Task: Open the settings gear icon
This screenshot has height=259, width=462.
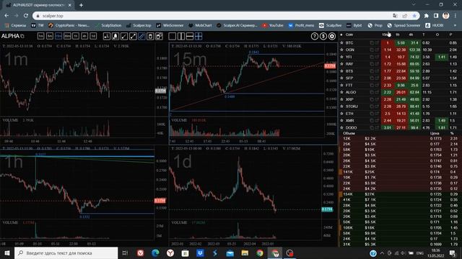Action: [332, 36]
